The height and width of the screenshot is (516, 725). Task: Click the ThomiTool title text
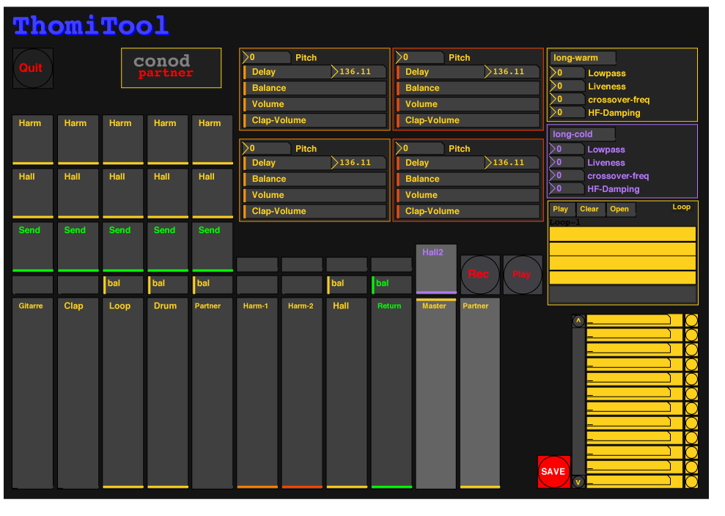(91, 26)
